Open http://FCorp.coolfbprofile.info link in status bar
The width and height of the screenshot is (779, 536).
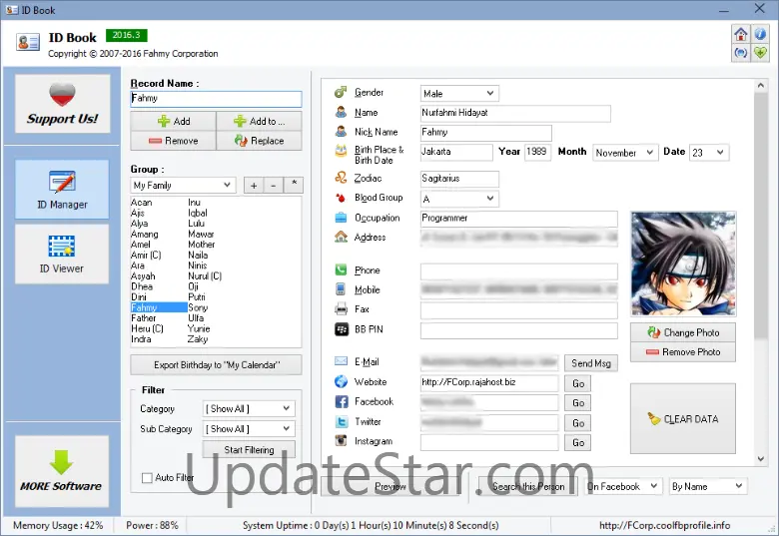pyautogui.click(x=664, y=525)
